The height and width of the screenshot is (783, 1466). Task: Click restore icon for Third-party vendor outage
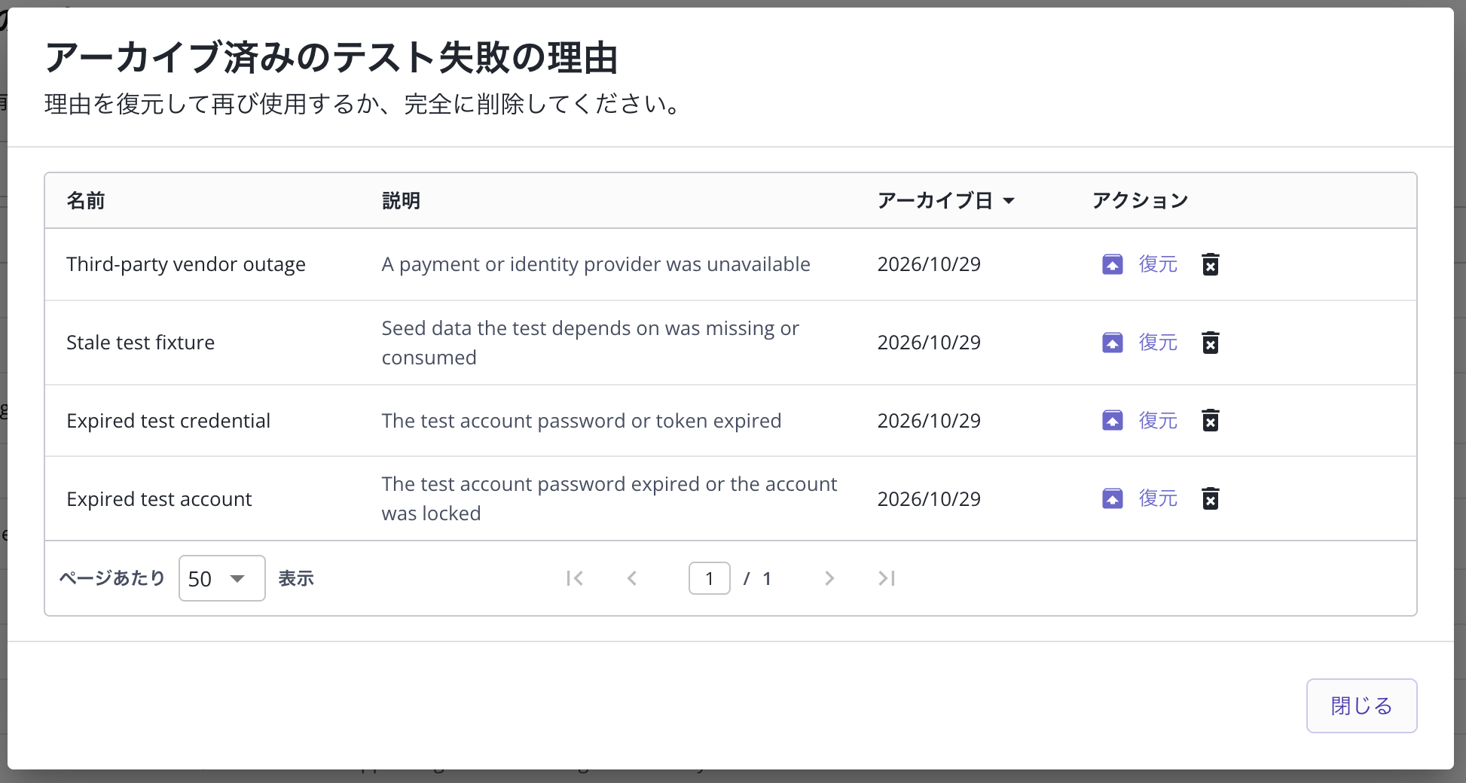tap(1113, 264)
